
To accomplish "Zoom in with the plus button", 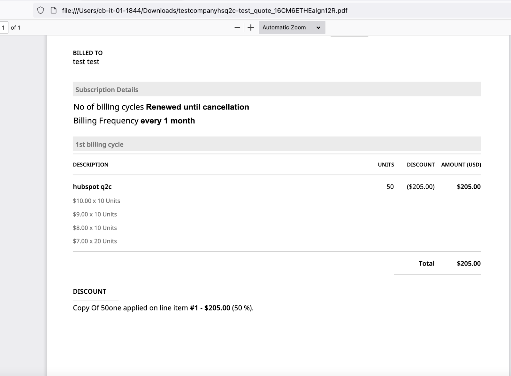I will click(251, 27).
